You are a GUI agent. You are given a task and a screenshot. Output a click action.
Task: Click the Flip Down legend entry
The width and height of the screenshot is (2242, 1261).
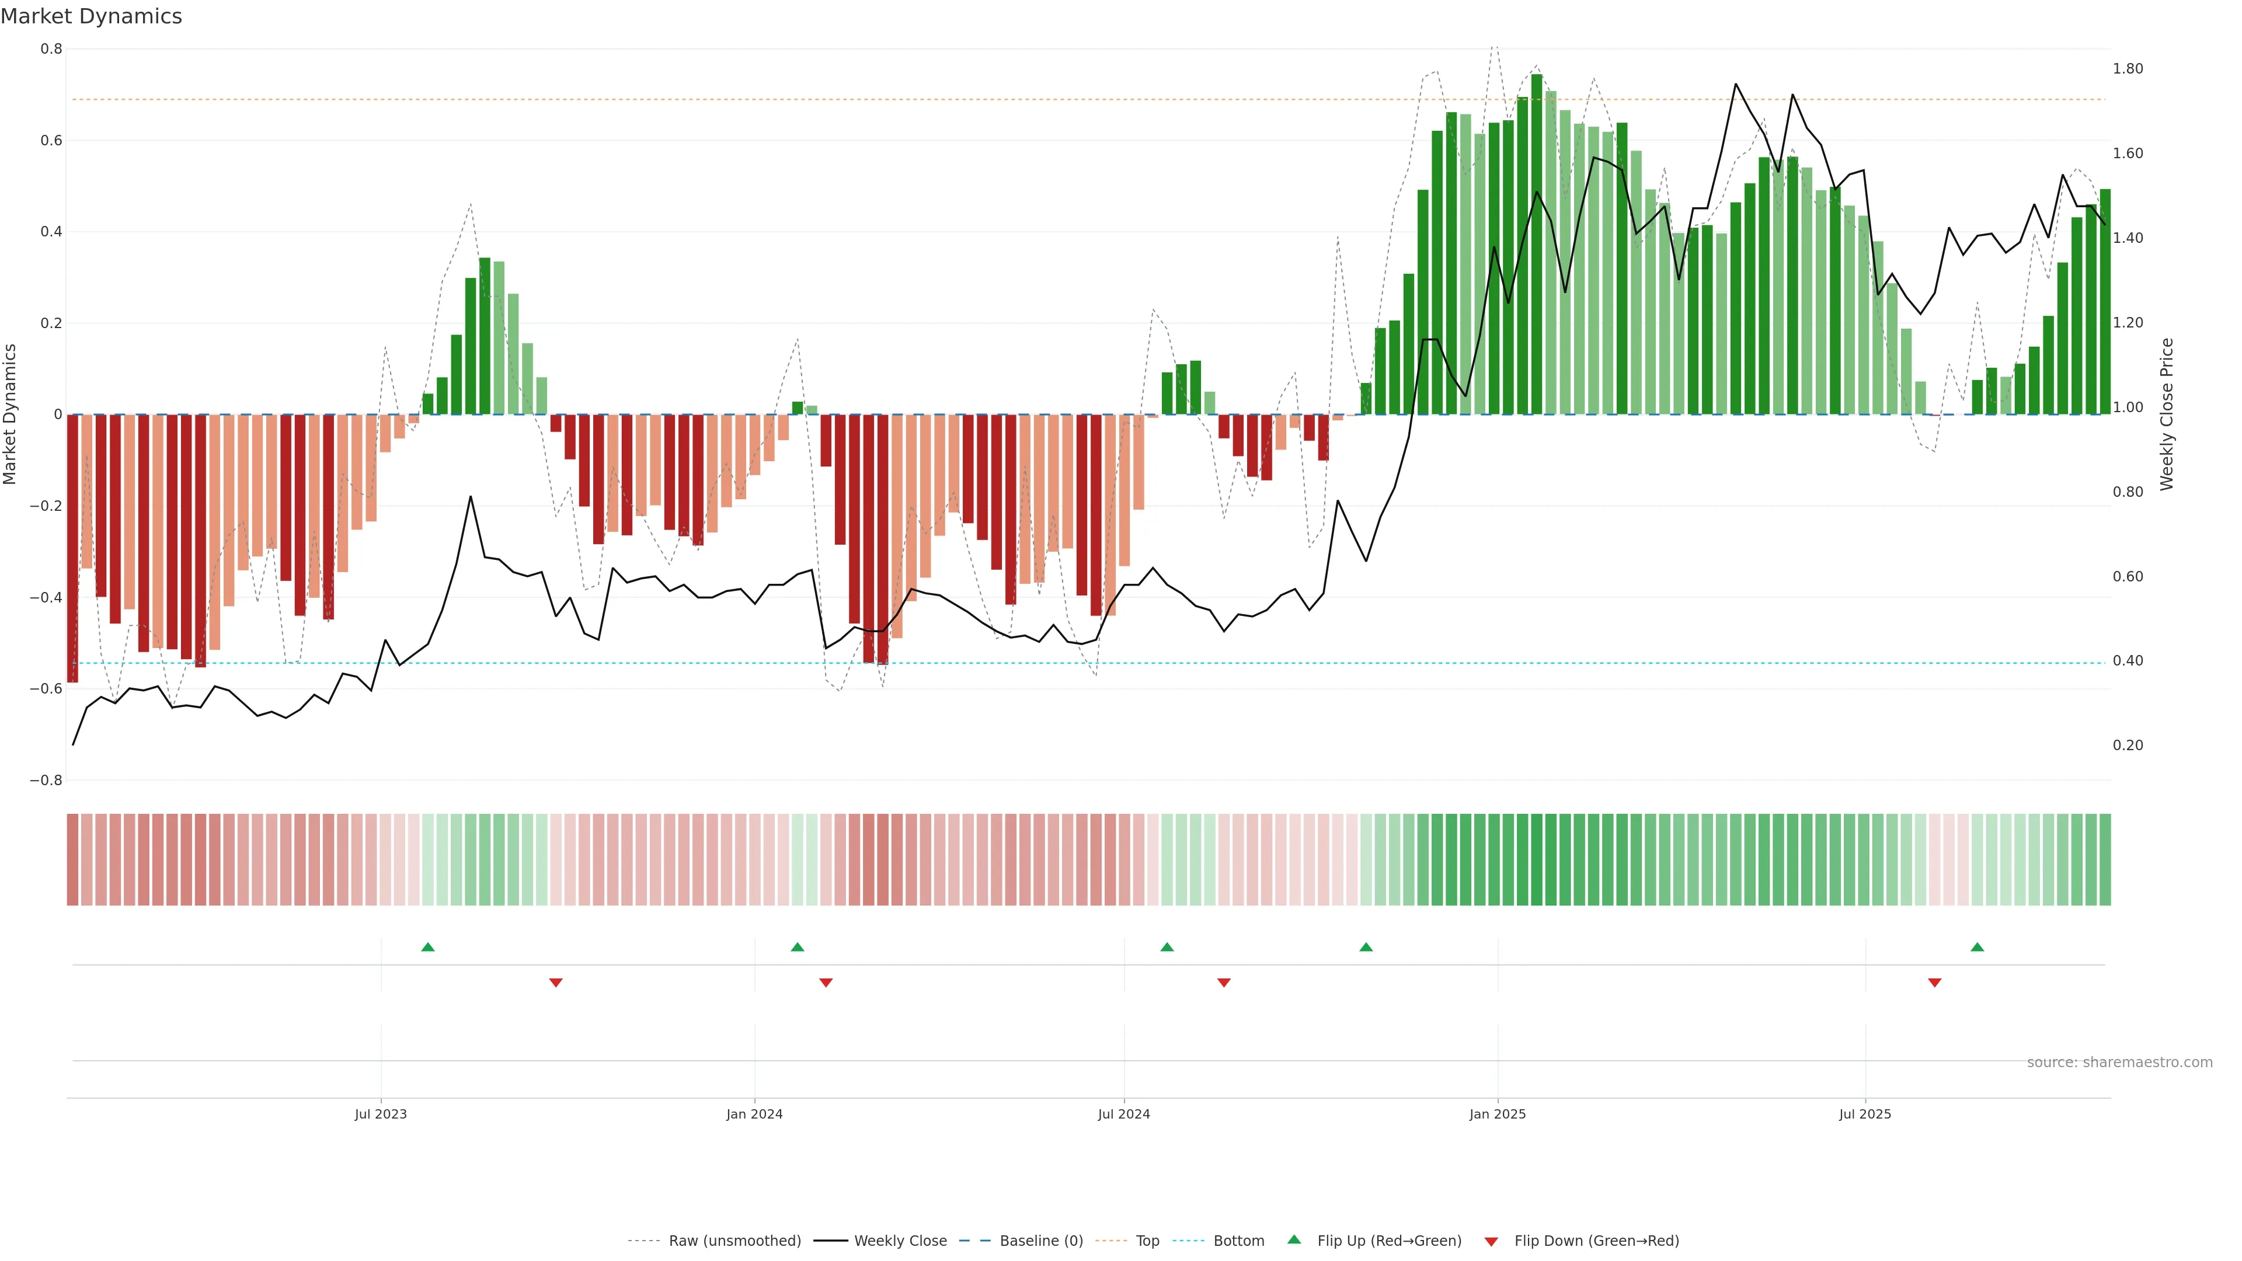(1596, 1240)
